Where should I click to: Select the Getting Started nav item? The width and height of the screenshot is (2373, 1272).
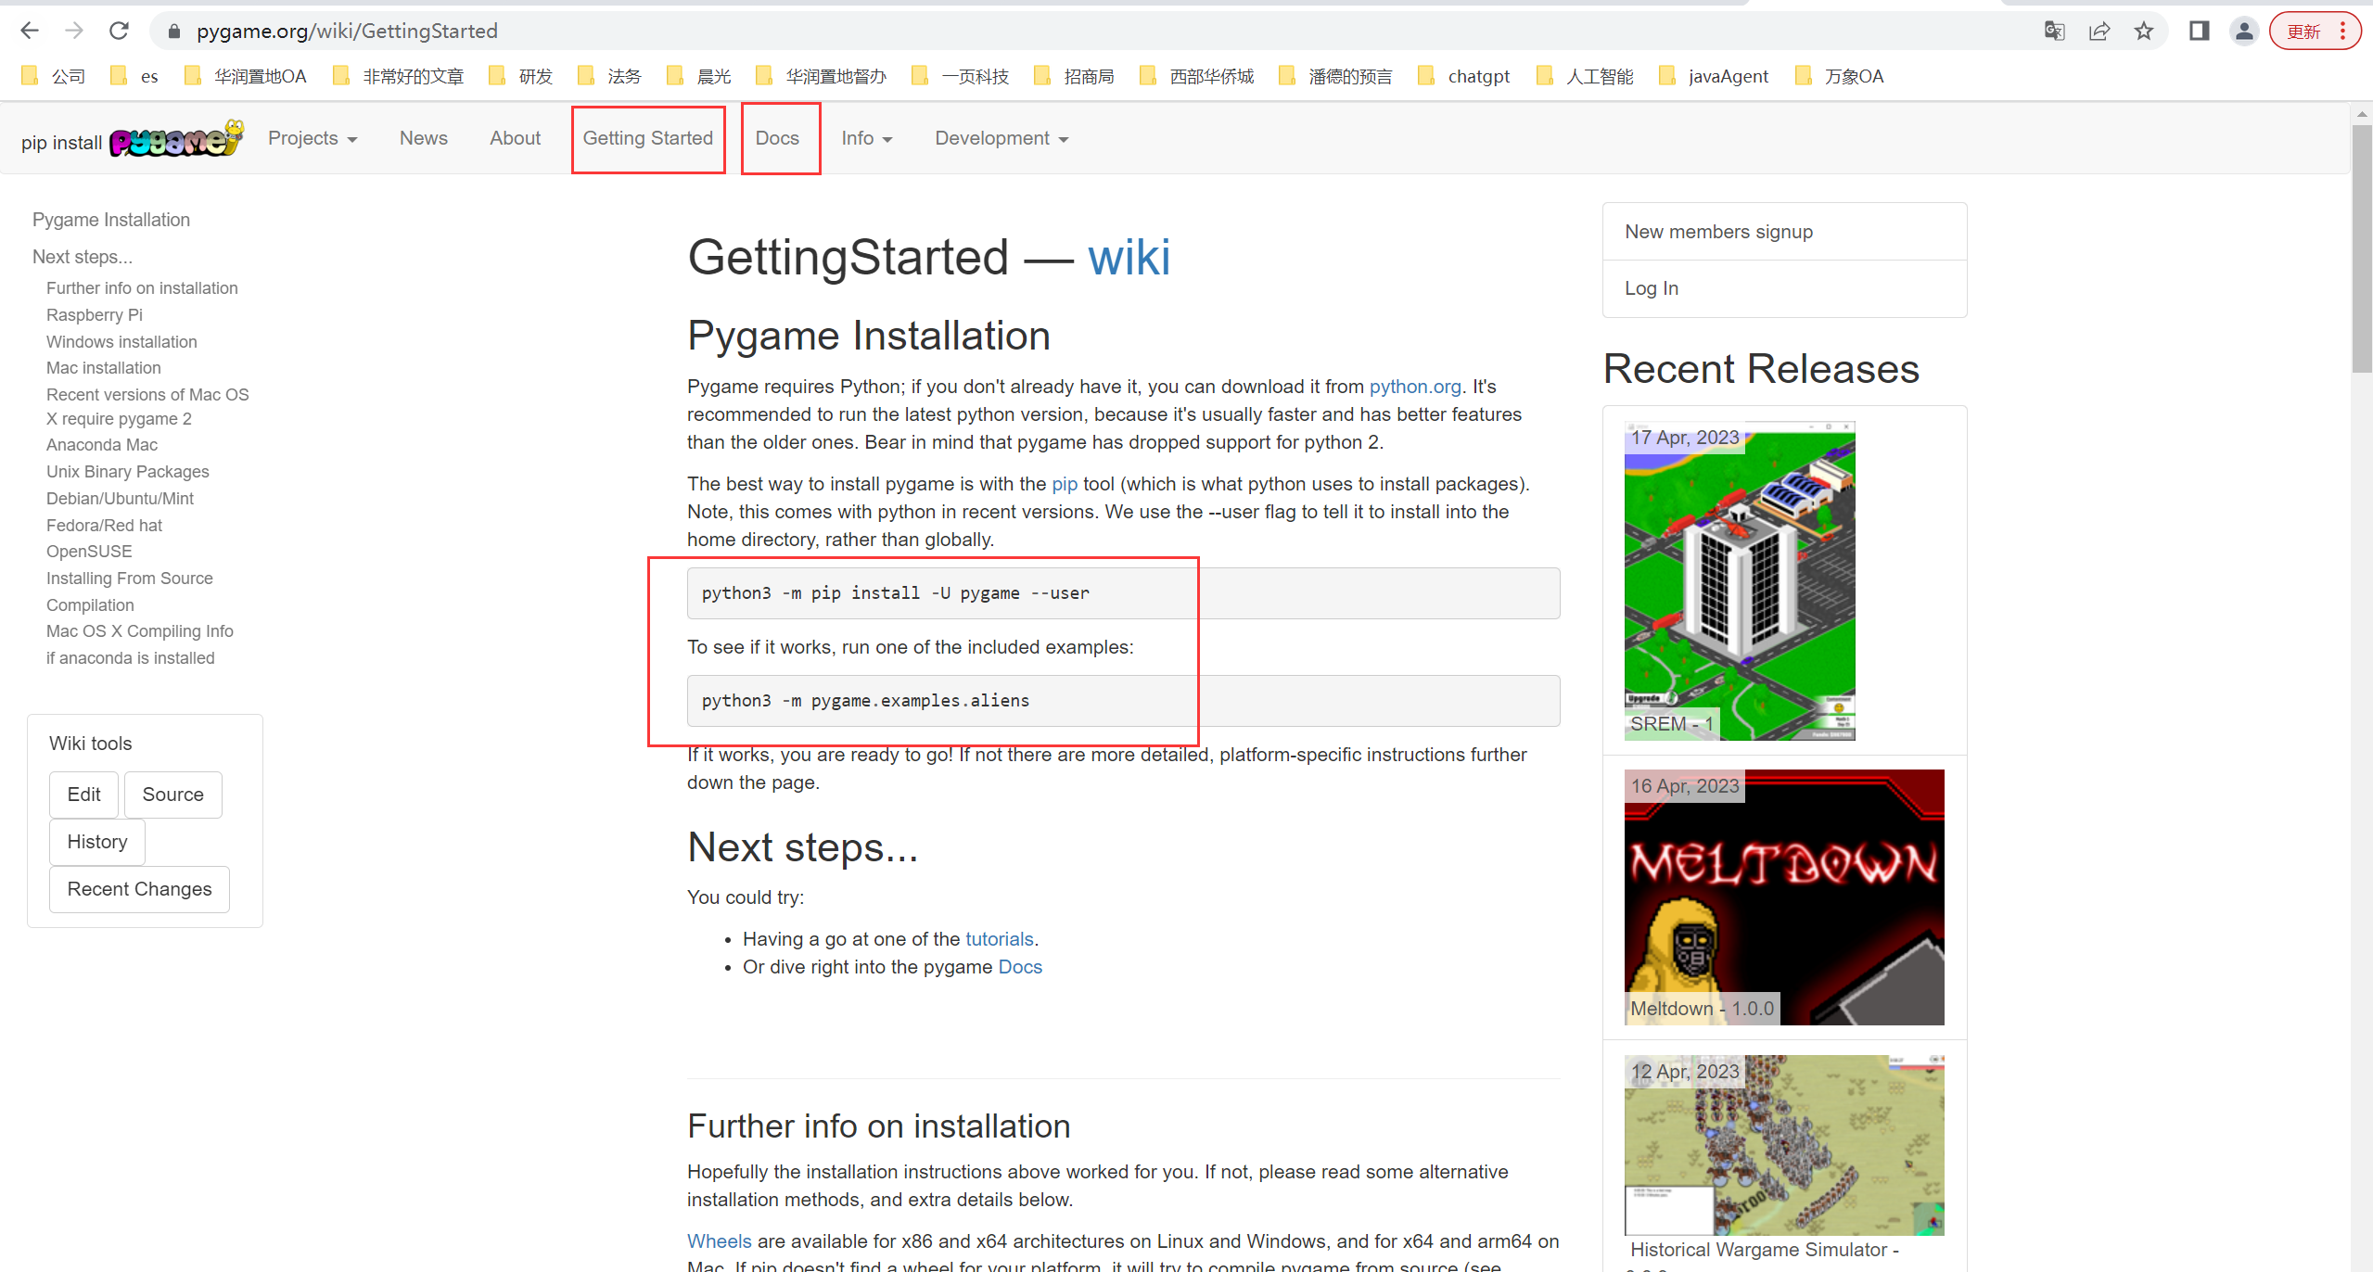(x=648, y=138)
